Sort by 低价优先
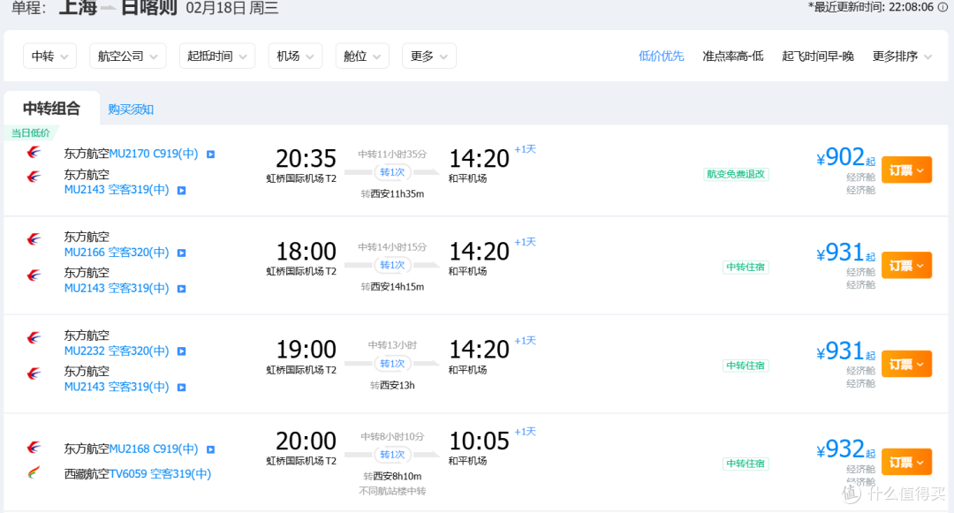Screen dimensions: 954x513 pos(662,57)
